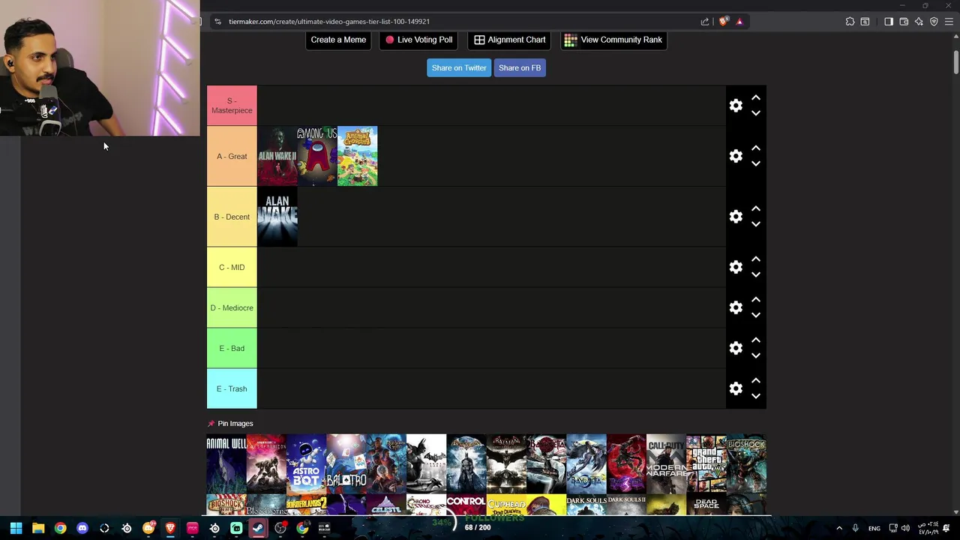Move A - Great row up
960x540 pixels.
click(756, 148)
